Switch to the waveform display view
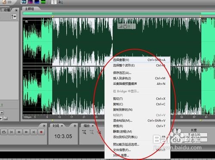The image size is (215, 160). (24, 2)
